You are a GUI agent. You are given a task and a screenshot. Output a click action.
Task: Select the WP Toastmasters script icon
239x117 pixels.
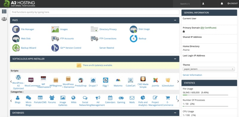coord(43,79)
